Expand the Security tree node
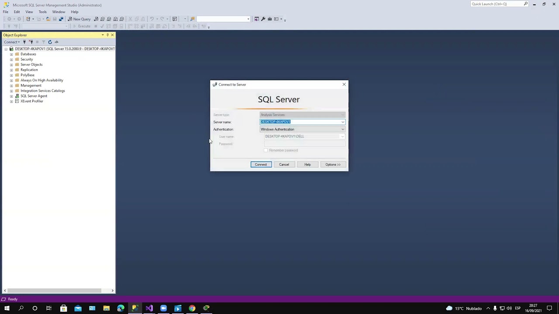559x314 pixels. tap(11, 59)
